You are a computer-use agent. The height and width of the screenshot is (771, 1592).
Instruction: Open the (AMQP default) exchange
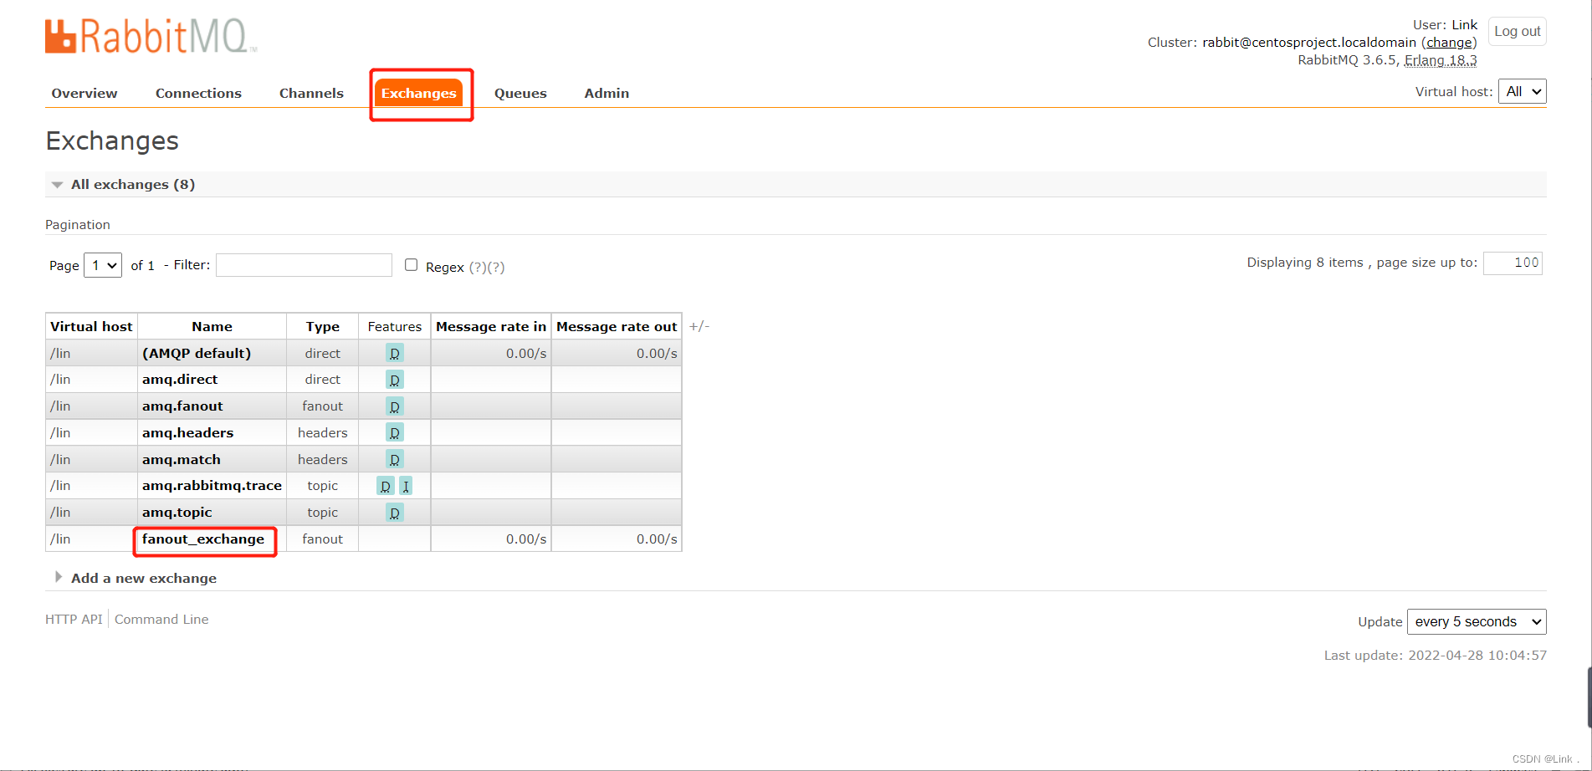click(197, 353)
